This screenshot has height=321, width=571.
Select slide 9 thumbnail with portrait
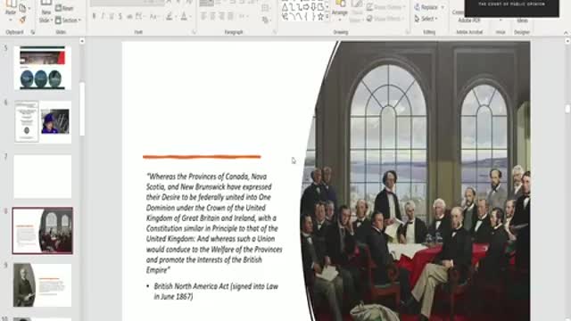pyautogui.click(x=42, y=285)
